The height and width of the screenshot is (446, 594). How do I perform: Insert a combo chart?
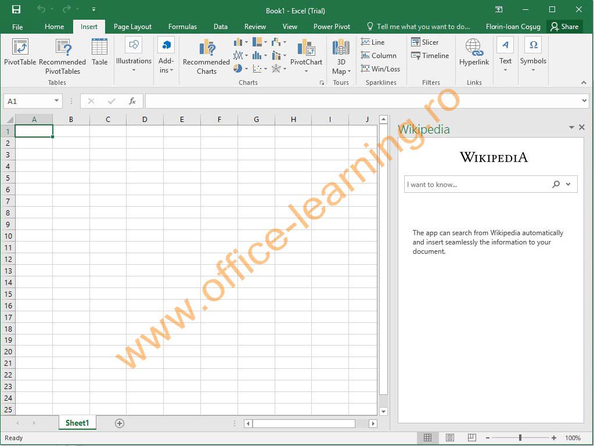[x=279, y=55]
